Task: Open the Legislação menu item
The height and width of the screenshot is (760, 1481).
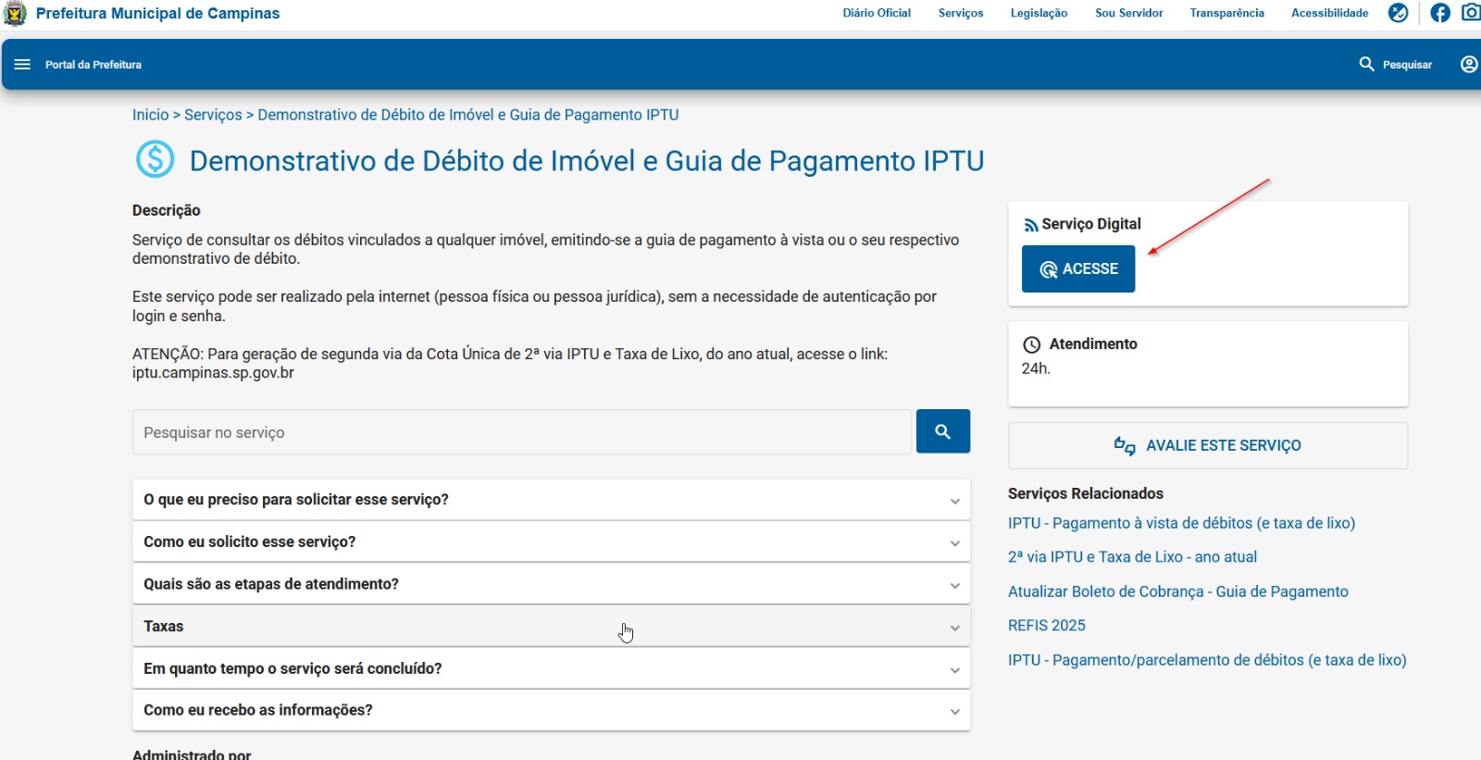Action: pyautogui.click(x=1039, y=14)
